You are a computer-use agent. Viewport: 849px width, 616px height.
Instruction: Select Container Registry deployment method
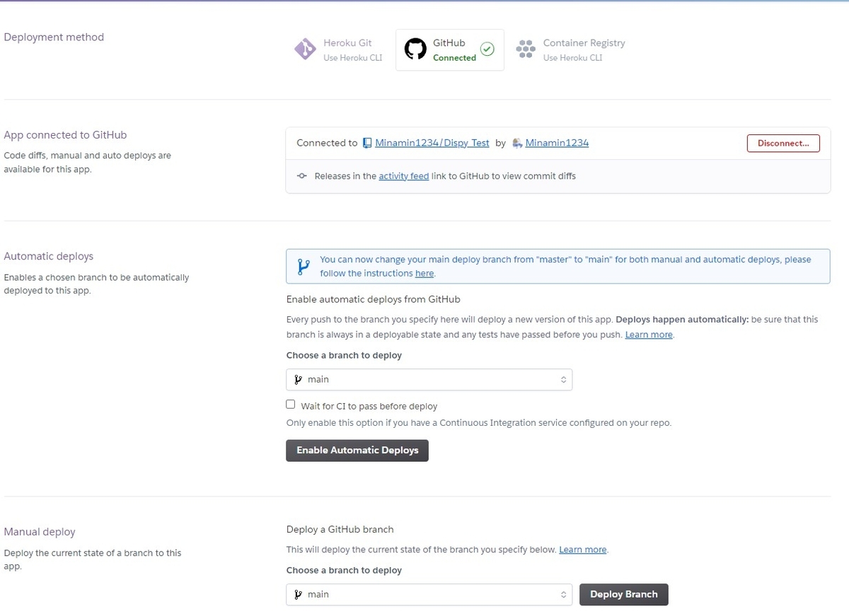[x=570, y=50]
